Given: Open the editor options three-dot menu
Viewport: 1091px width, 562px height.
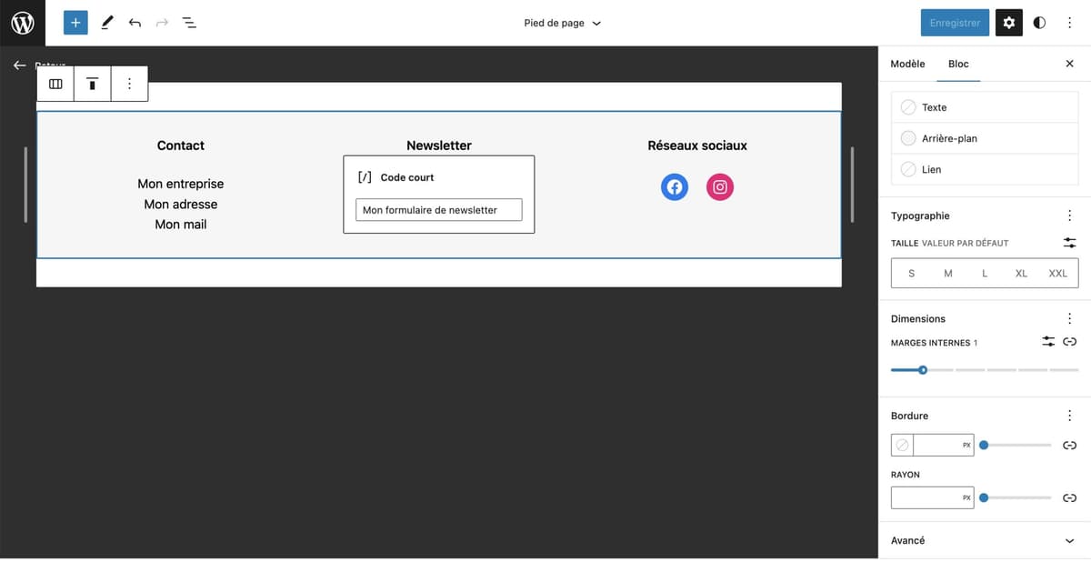Looking at the screenshot, I should [x=1070, y=22].
